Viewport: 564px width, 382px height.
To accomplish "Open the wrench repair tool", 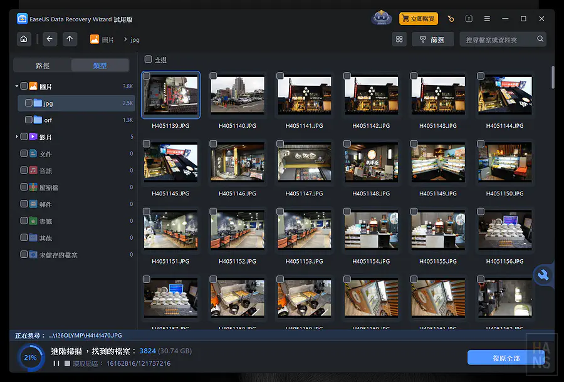I will tap(543, 275).
